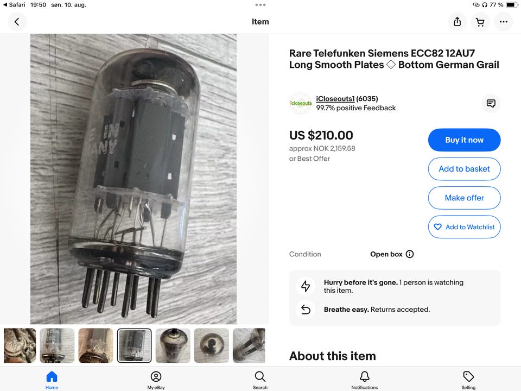This screenshot has width=521, height=391.
Task: Message the seller via chat icon
Action: (491, 103)
